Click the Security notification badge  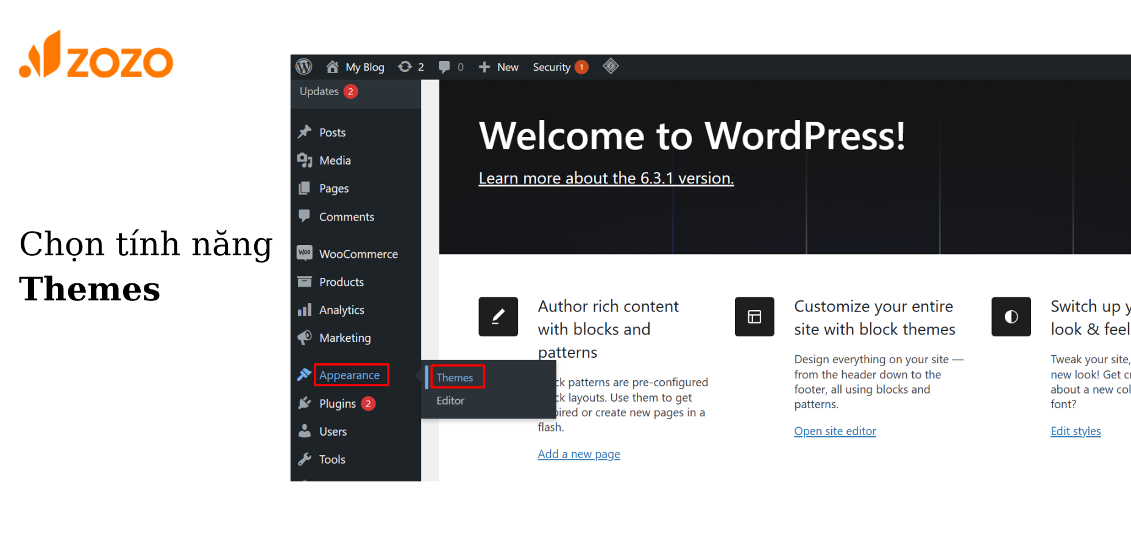[582, 67]
